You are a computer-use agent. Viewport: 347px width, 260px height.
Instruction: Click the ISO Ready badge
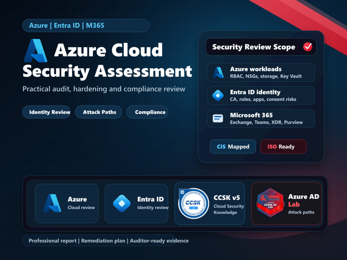tap(283, 147)
